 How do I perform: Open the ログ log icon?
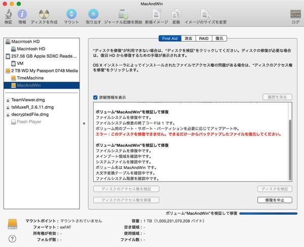(x=295, y=14)
